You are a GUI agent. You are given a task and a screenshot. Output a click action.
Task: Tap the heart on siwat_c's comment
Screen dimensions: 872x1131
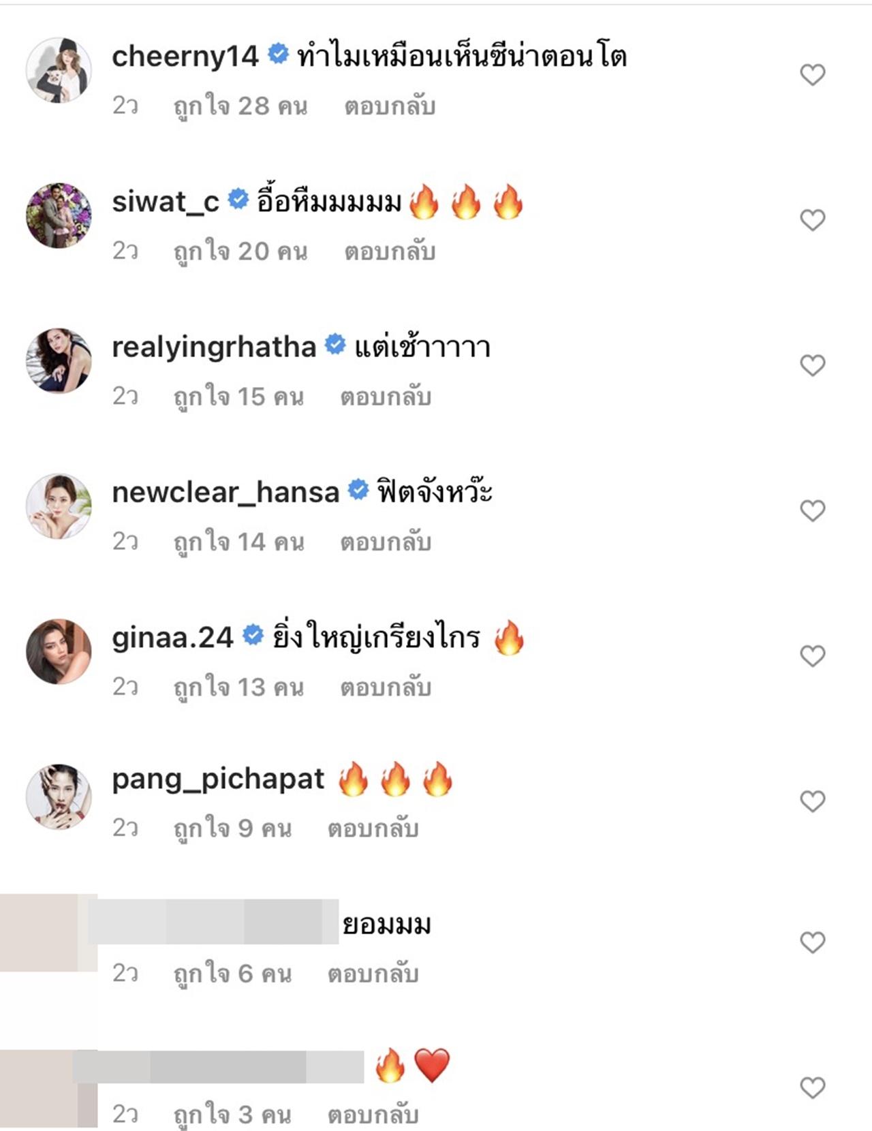point(812,219)
